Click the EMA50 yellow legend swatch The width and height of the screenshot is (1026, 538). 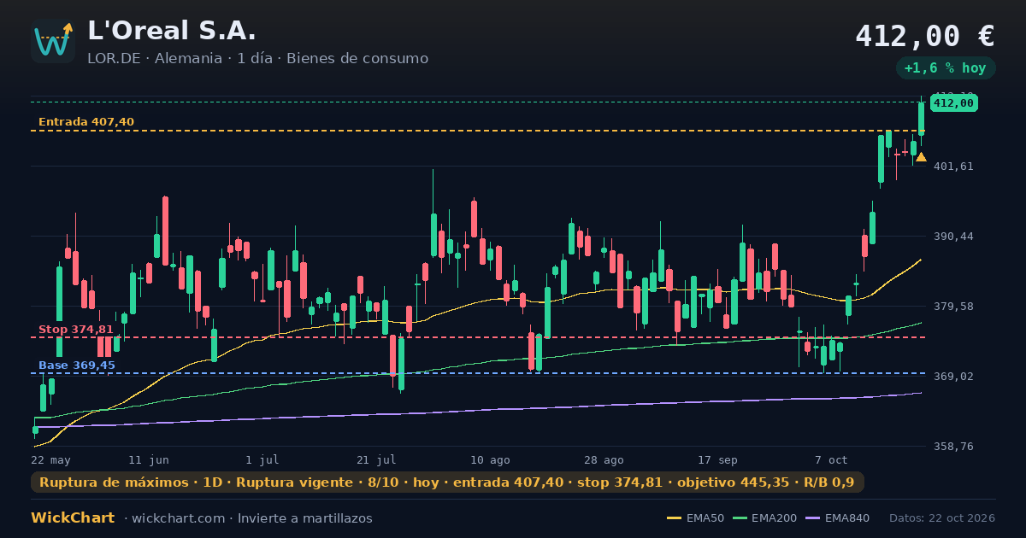674,518
